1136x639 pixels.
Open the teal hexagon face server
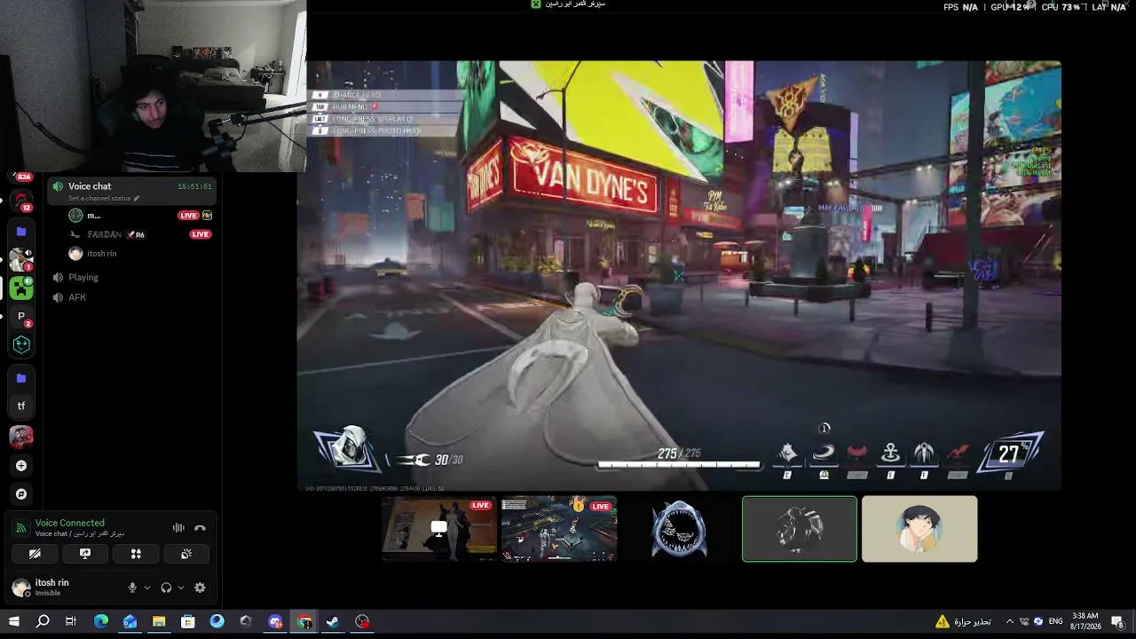tap(21, 344)
